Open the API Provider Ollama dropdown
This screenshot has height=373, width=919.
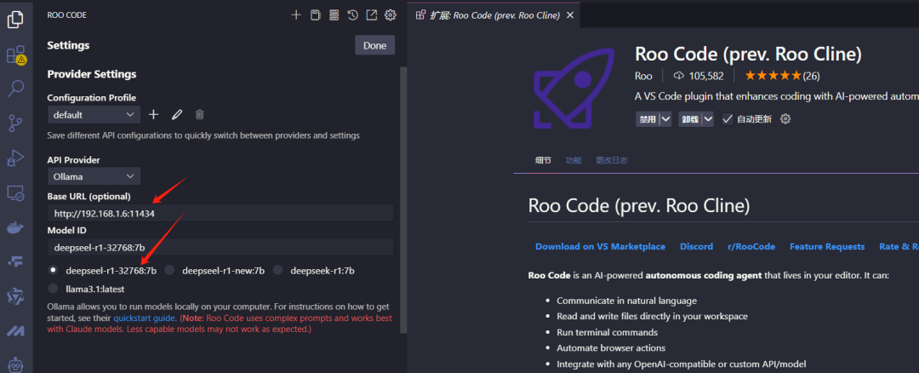pos(94,176)
